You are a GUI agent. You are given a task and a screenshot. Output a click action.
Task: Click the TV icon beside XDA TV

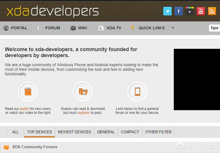(x=101, y=28)
